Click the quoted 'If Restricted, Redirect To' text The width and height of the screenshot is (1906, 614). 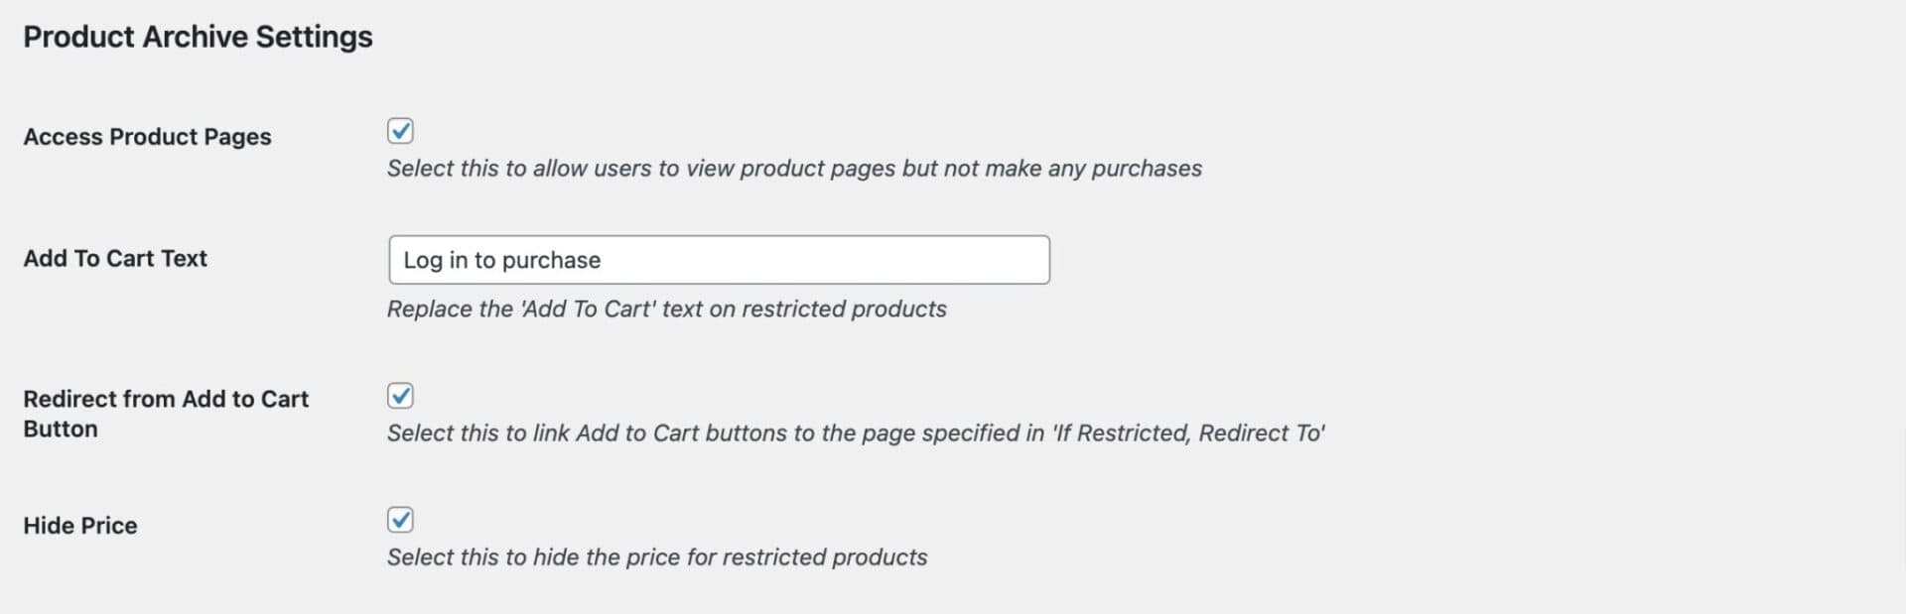pos(1187,433)
